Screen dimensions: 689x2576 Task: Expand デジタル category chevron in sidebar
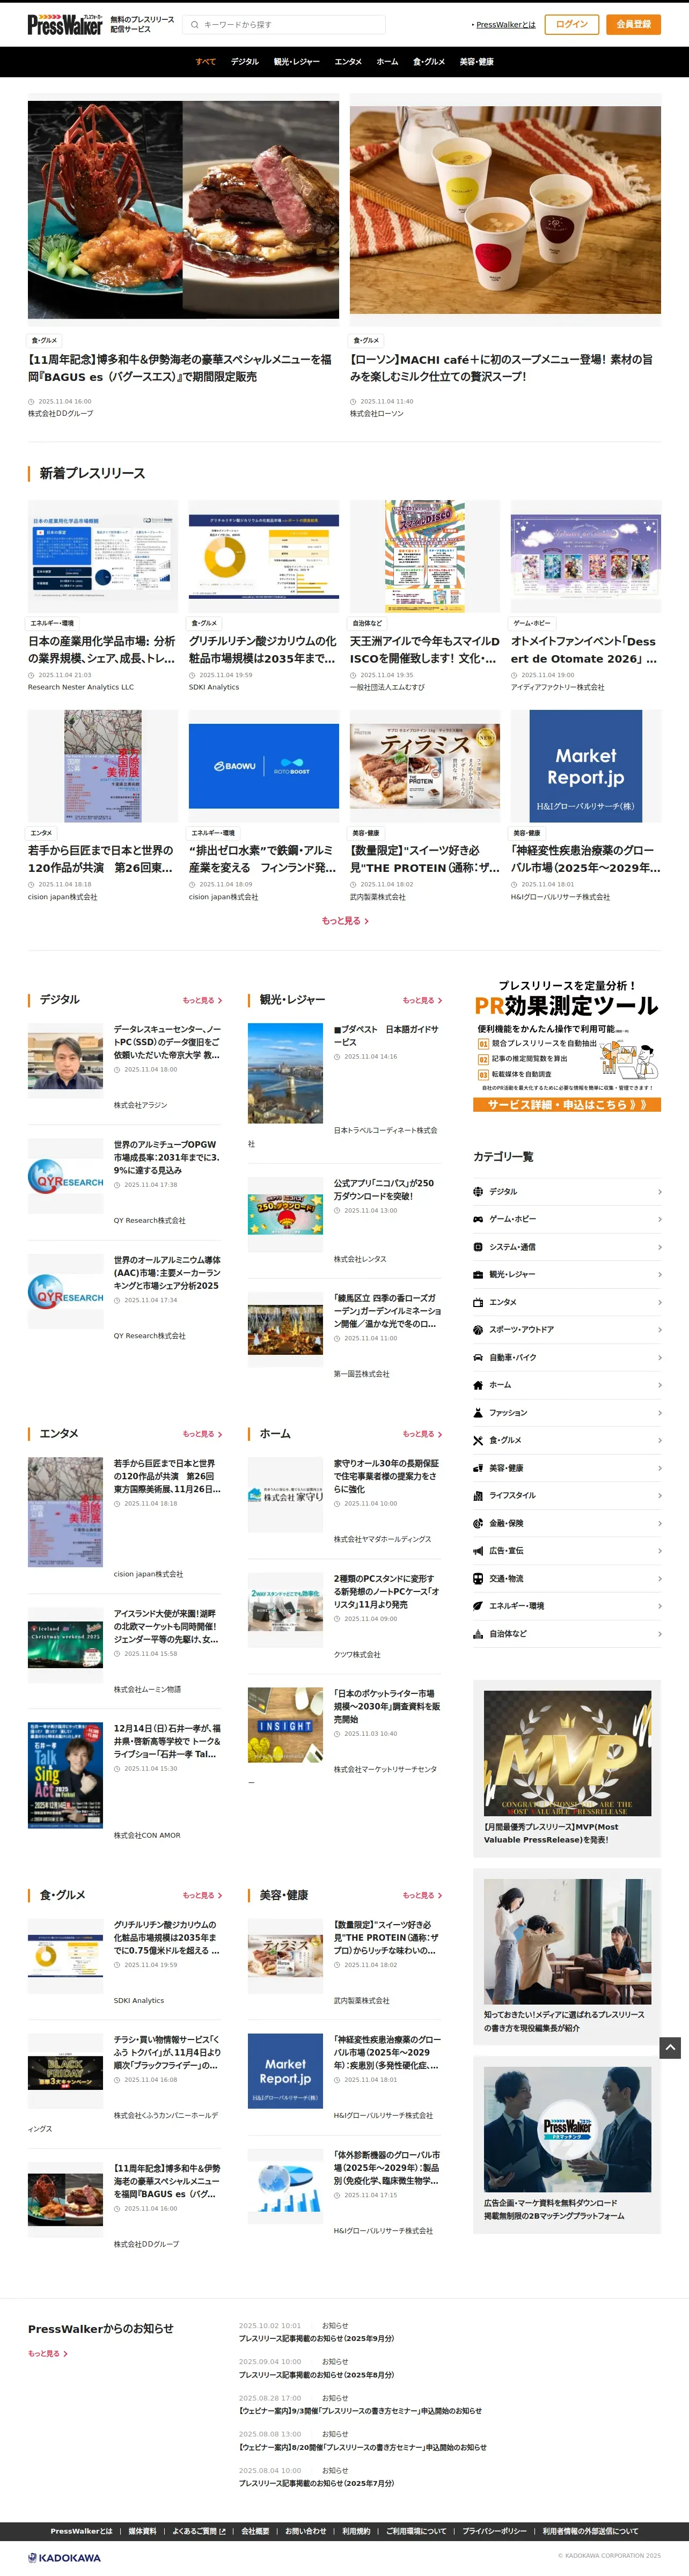pos(659,1192)
